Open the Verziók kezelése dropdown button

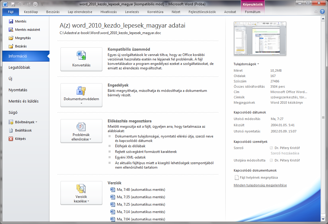81,193
